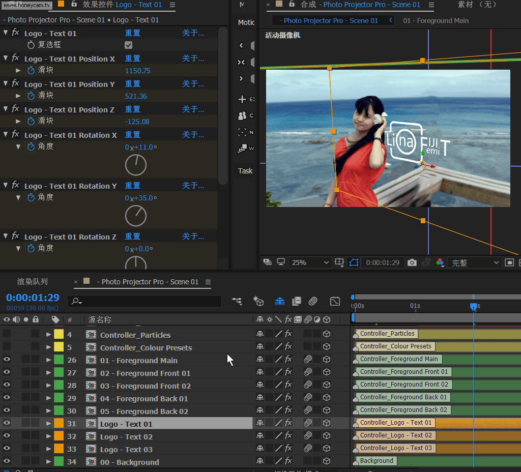Click the show channel RGB icon
Screen dimensions: 521x472
click(440, 262)
